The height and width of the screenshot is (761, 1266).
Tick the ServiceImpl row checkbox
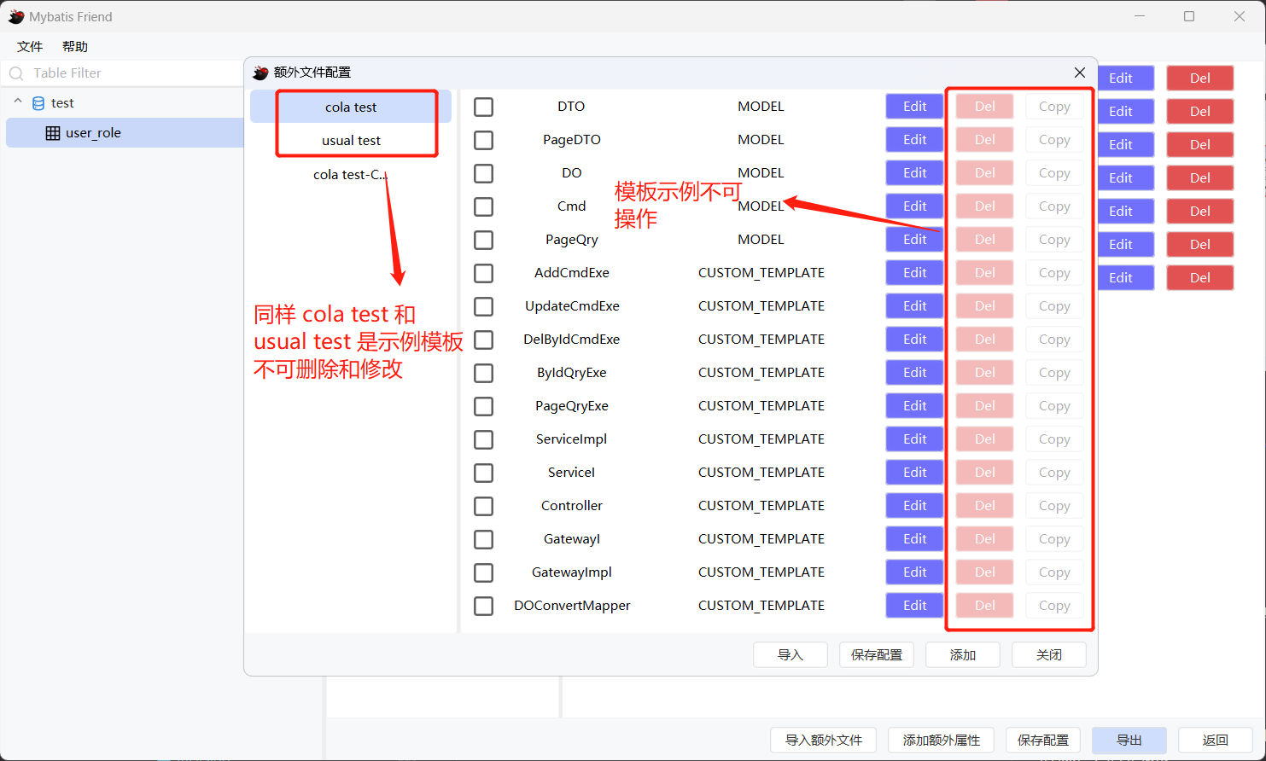(483, 439)
